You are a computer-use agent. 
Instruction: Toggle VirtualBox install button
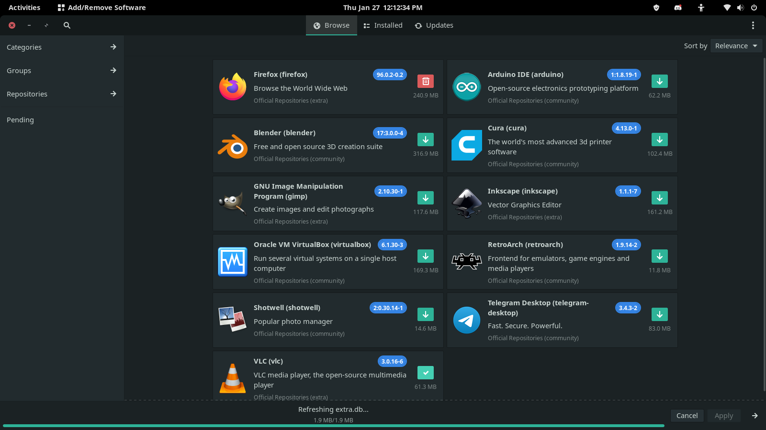[x=426, y=256]
